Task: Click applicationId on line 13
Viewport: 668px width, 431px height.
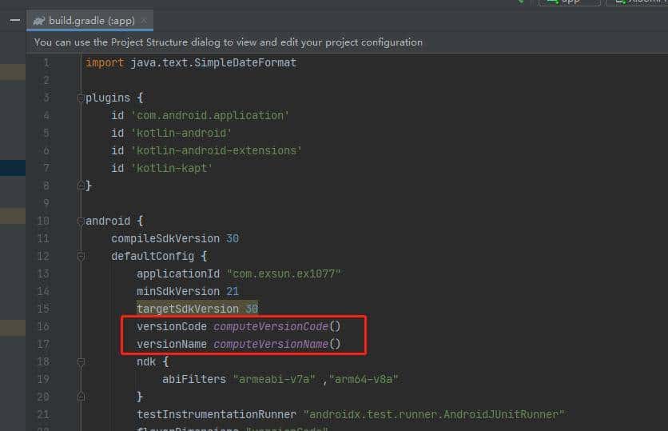Action: [178, 273]
